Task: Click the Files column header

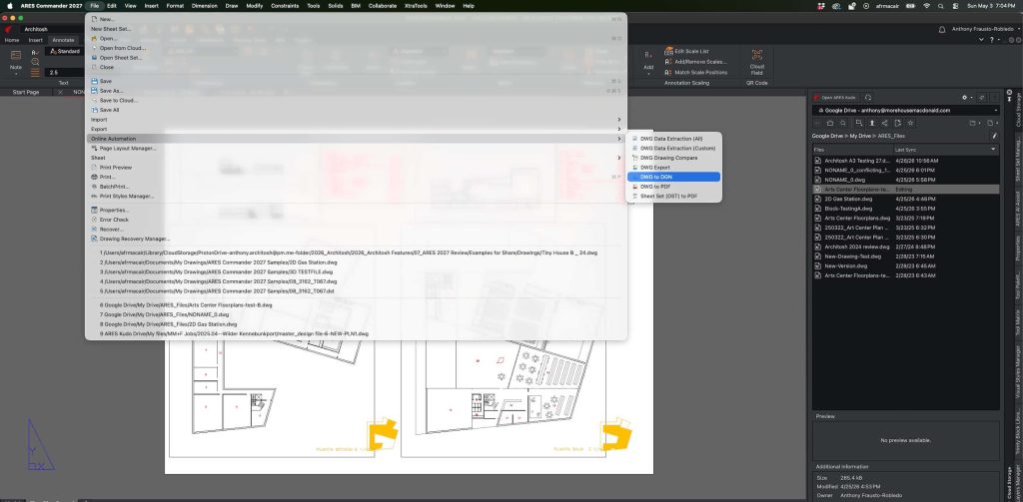Action: (851, 150)
